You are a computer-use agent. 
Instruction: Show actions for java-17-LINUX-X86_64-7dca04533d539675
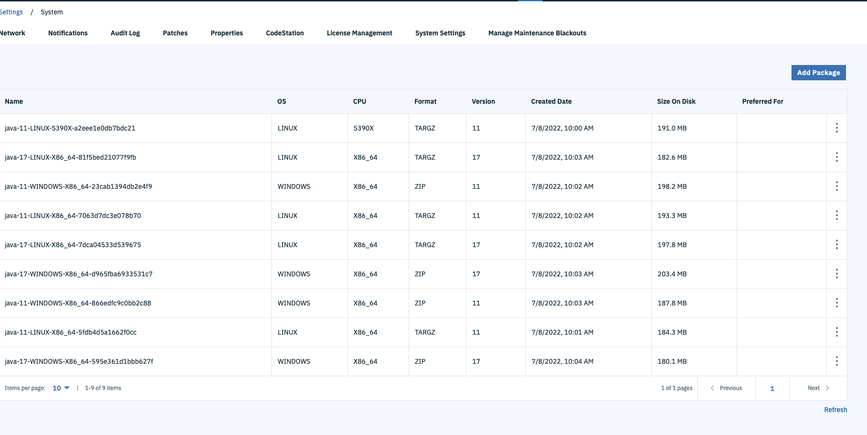[836, 244]
